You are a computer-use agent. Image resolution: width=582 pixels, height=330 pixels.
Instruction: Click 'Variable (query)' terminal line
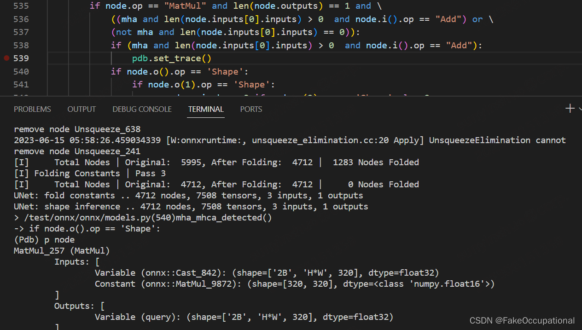244,317
